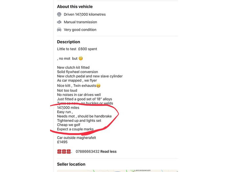
Task: Collapse the description with Read less
Action: [x=108, y=152]
